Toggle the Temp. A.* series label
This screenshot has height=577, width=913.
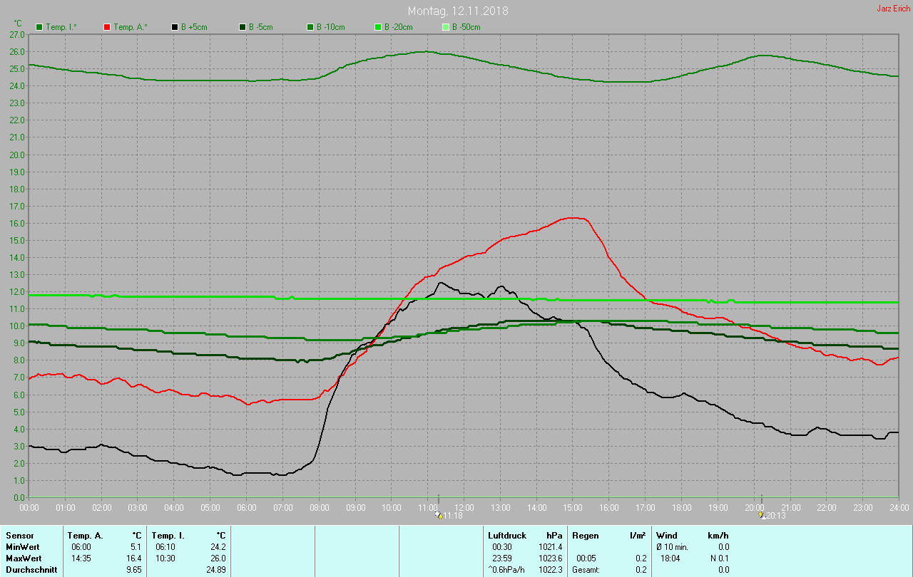pyautogui.click(x=131, y=27)
